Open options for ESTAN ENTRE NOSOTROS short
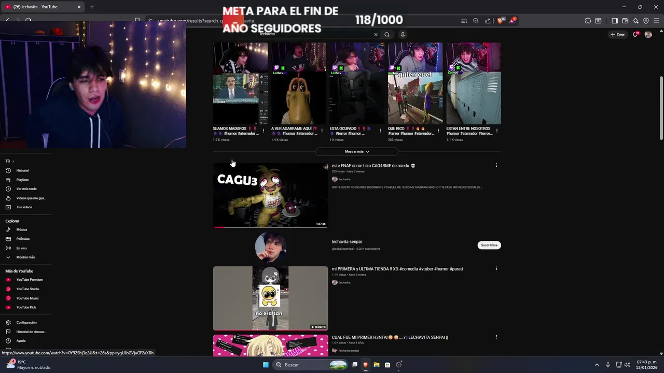Viewport: 664px width, 373px height. tap(497, 131)
